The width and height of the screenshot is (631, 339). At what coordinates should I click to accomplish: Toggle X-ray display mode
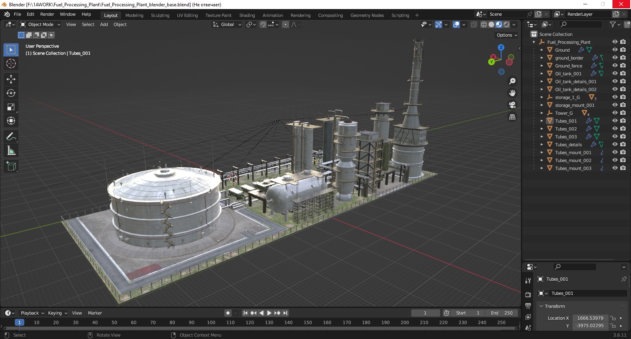tap(474, 24)
